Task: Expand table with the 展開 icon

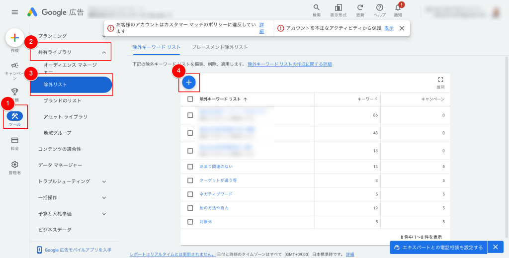Action: pos(440,80)
